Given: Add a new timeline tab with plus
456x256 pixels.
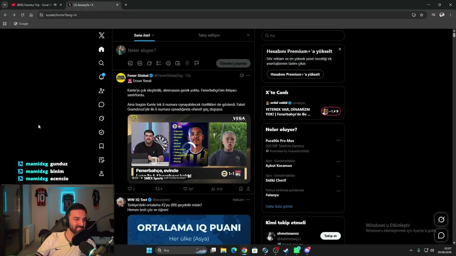Looking at the screenshot, I should [248, 35].
